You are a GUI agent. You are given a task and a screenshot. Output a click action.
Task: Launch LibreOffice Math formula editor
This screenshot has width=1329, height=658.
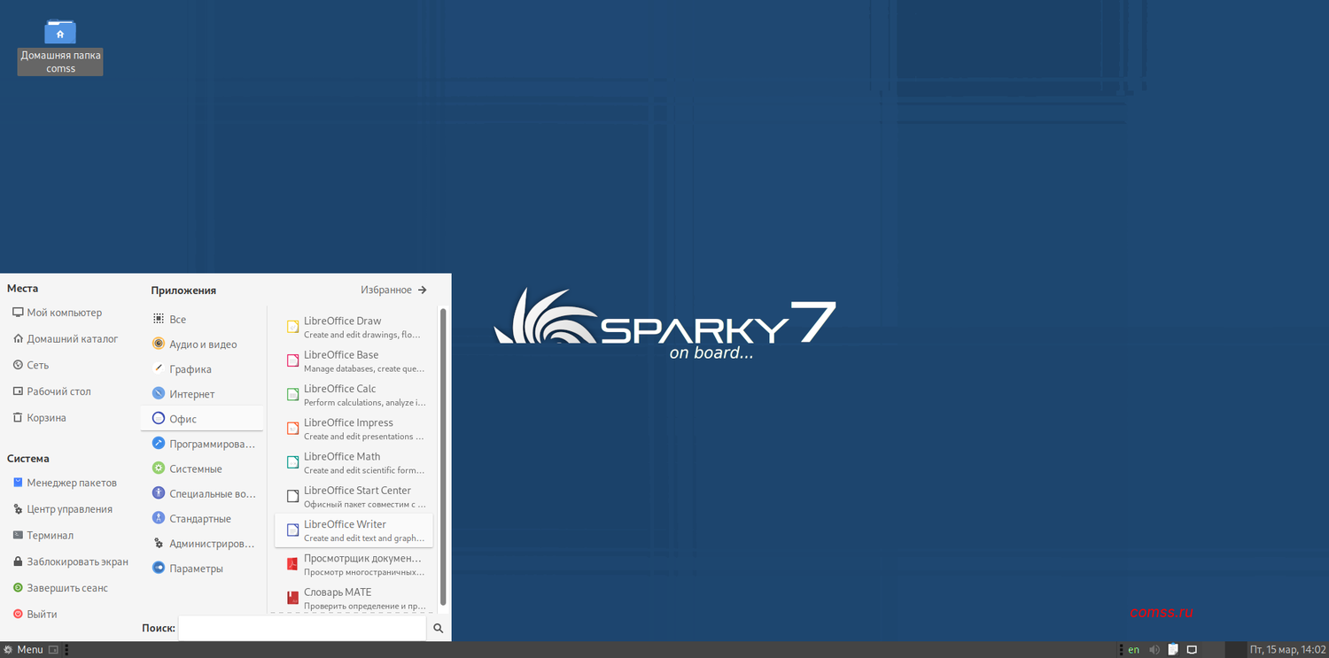(x=354, y=462)
